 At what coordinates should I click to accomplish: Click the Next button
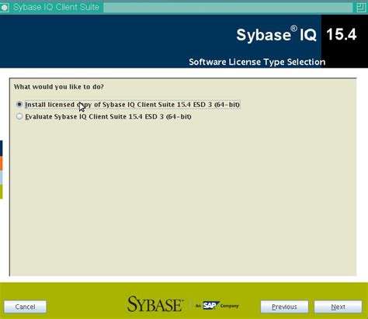pyautogui.click(x=338, y=307)
